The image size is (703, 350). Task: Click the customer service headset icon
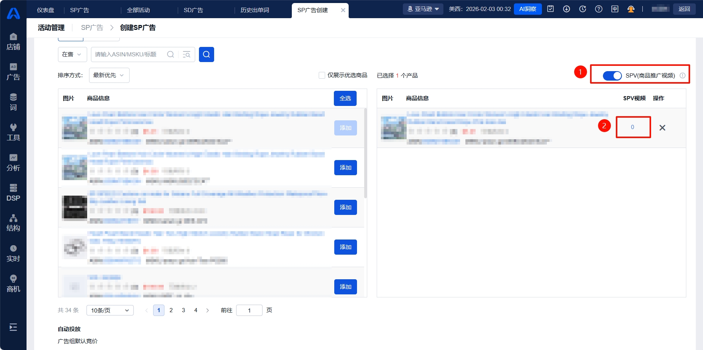[x=631, y=9]
